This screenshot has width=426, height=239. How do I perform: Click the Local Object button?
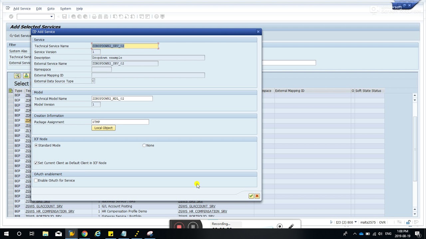[104, 128]
